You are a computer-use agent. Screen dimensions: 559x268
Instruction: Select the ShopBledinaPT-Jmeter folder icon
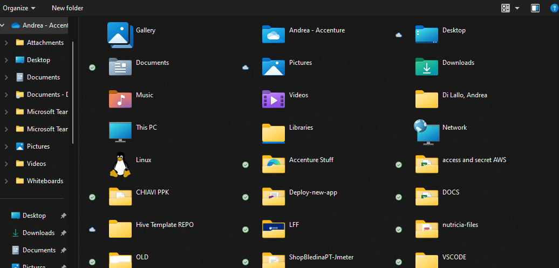[x=274, y=260]
